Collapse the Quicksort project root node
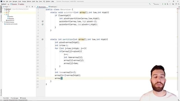The image size is (180, 101). click(3, 9)
